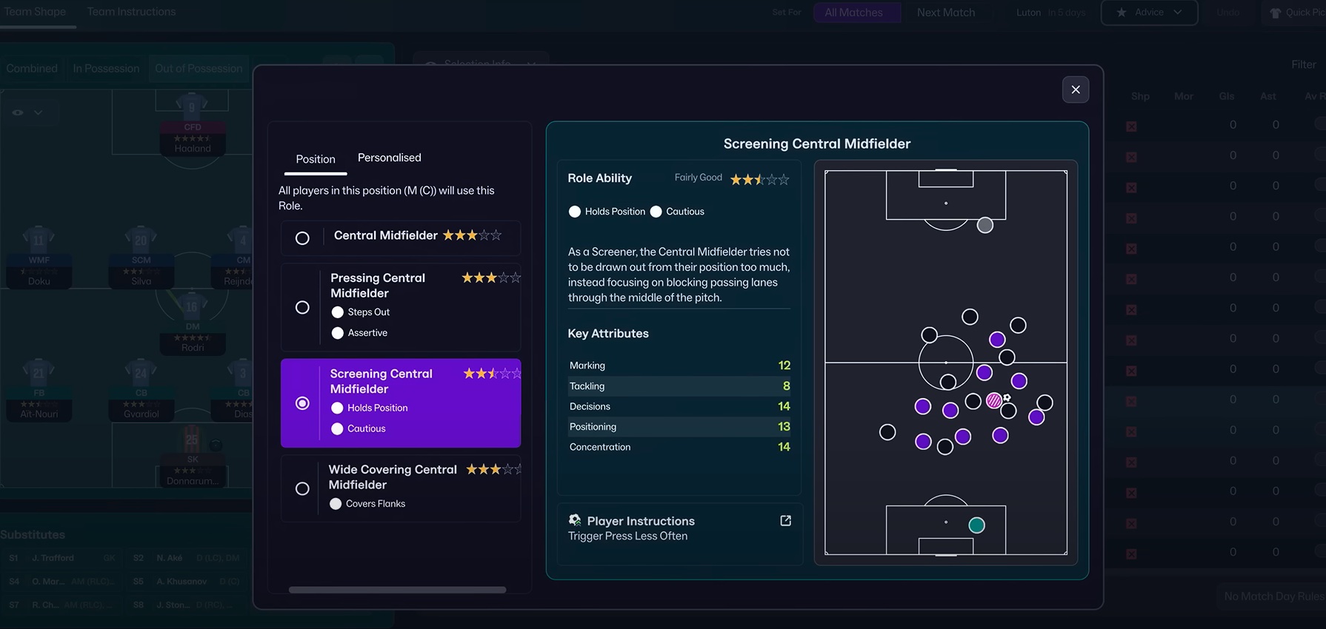Click the Next Match button
The image size is (1326, 629).
[945, 13]
